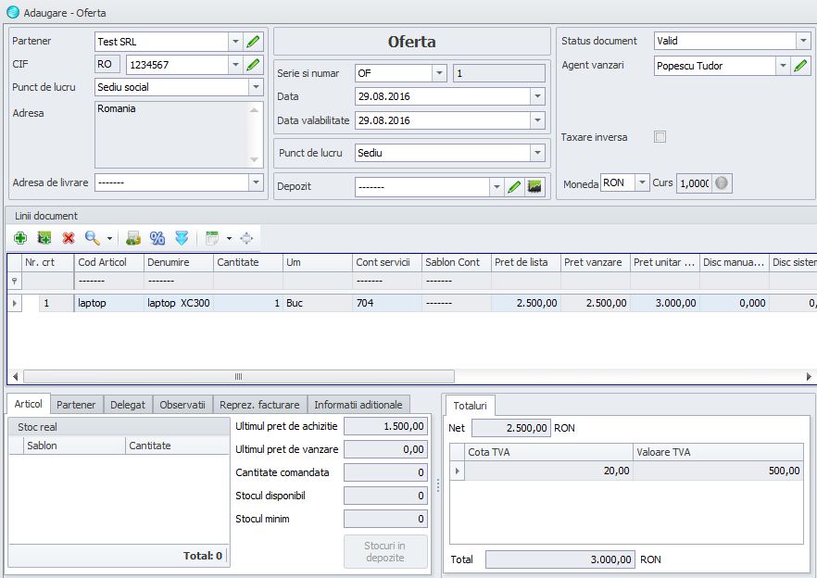This screenshot has height=578, width=817.
Task: Click the row arrow in the TVA table
Action: [x=458, y=471]
